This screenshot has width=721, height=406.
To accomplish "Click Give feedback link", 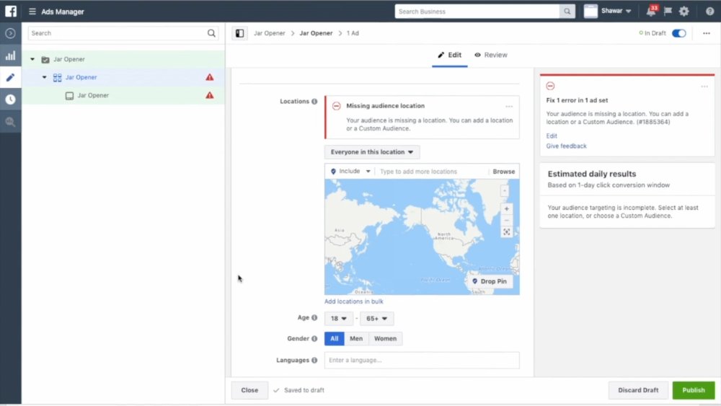I will [566, 146].
